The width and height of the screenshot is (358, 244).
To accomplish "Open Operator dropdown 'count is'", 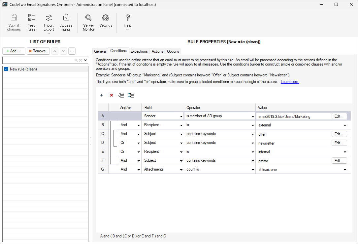I will click(253, 170).
